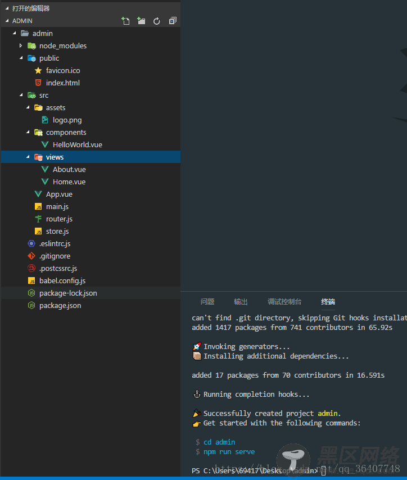Viewport: 407px width, 480px height.
Task: Click the Node icon beside package-lock.json
Action: [31, 293]
